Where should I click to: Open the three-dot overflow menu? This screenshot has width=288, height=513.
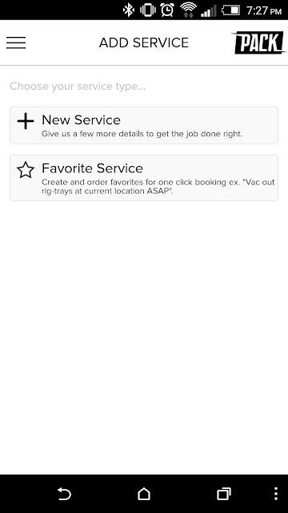(x=276, y=494)
